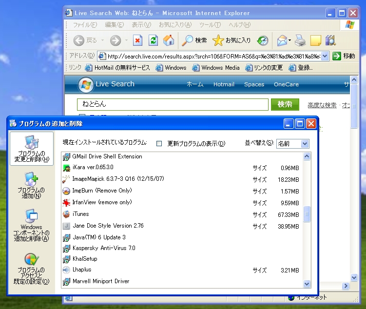
Task: Click the program list scroll-down arrow
Action: 307,284
